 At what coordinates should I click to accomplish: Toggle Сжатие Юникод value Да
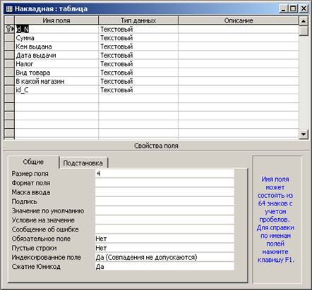coord(164,267)
